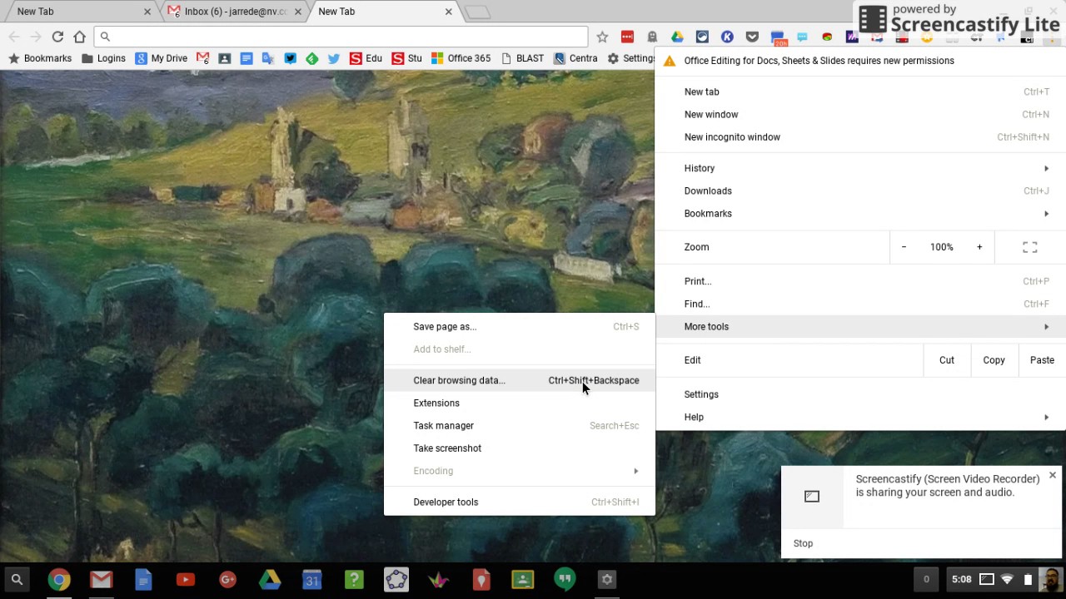The width and height of the screenshot is (1066, 599).
Task: Click the Copy button
Action: [994, 360]
